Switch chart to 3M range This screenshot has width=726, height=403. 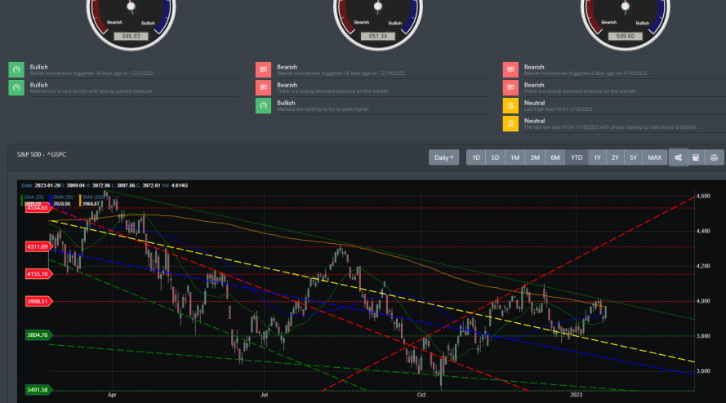pos(535,157)
